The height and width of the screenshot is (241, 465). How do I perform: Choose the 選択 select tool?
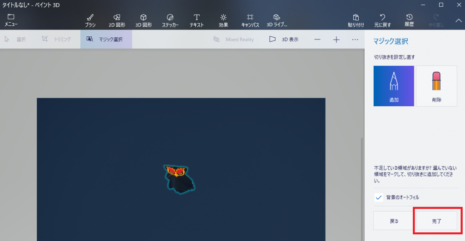[15, 39]
